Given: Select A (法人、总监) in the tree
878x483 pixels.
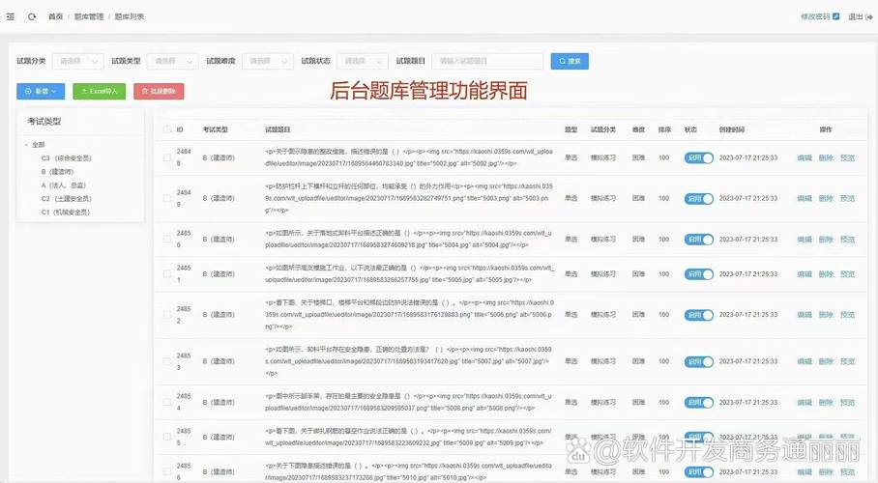Looking at the screenshot, I should tap(63, 185).
